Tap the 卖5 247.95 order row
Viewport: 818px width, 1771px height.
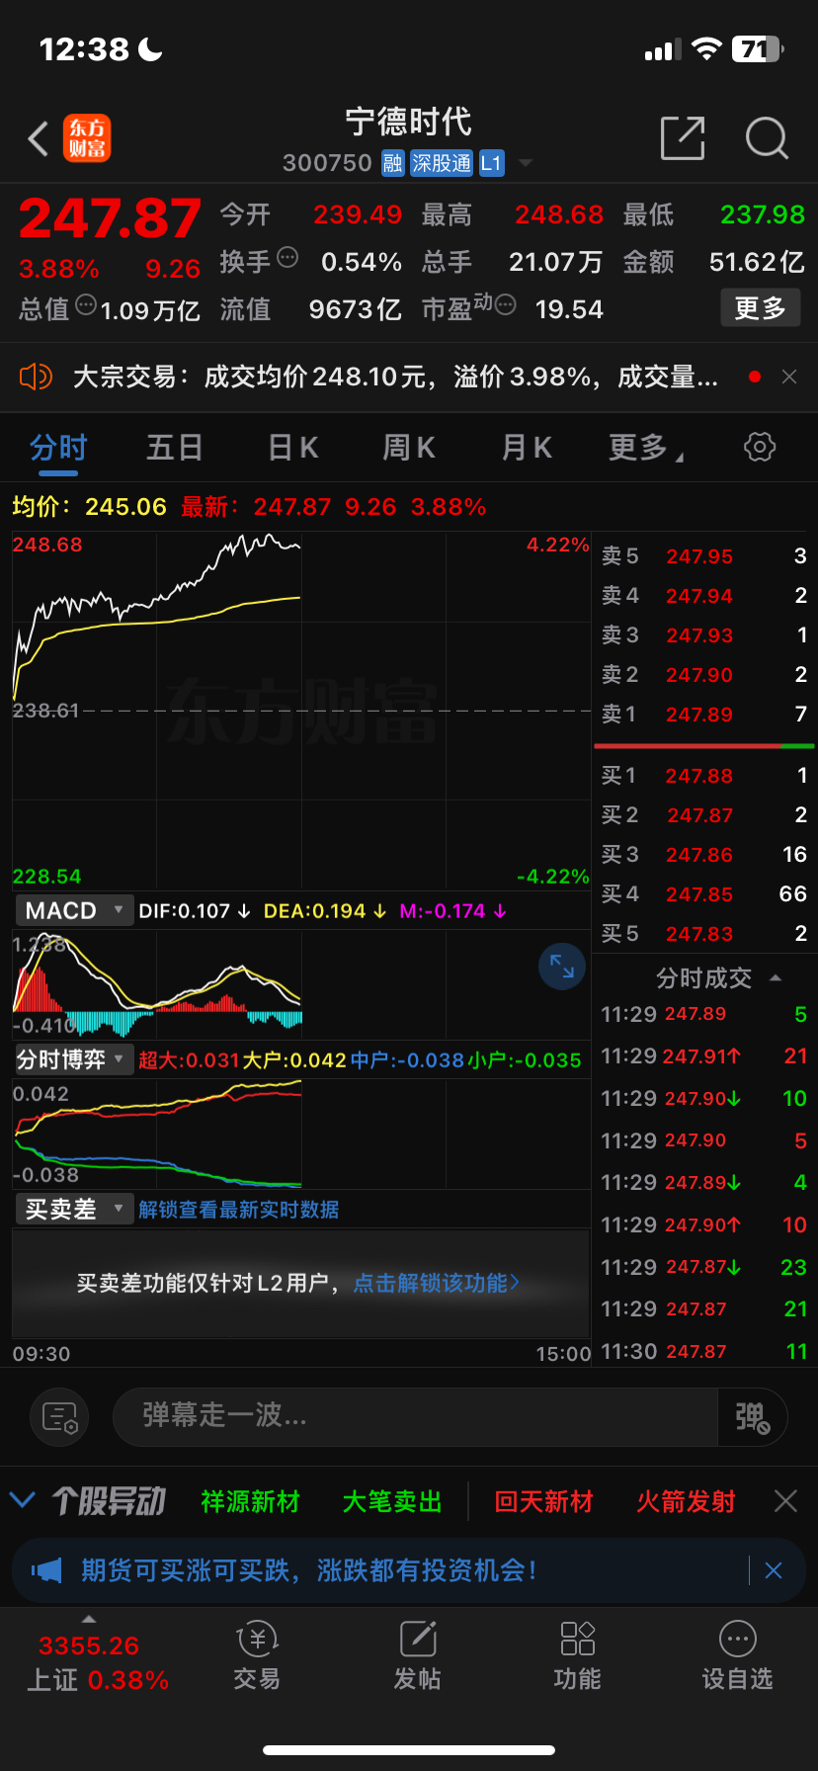(703, 556)
